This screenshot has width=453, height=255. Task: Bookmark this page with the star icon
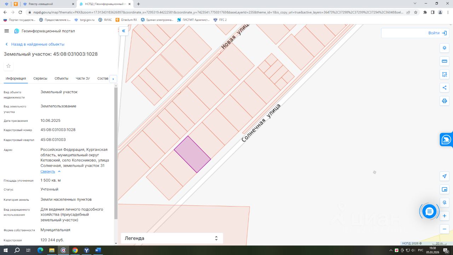(x=416, y=12)
